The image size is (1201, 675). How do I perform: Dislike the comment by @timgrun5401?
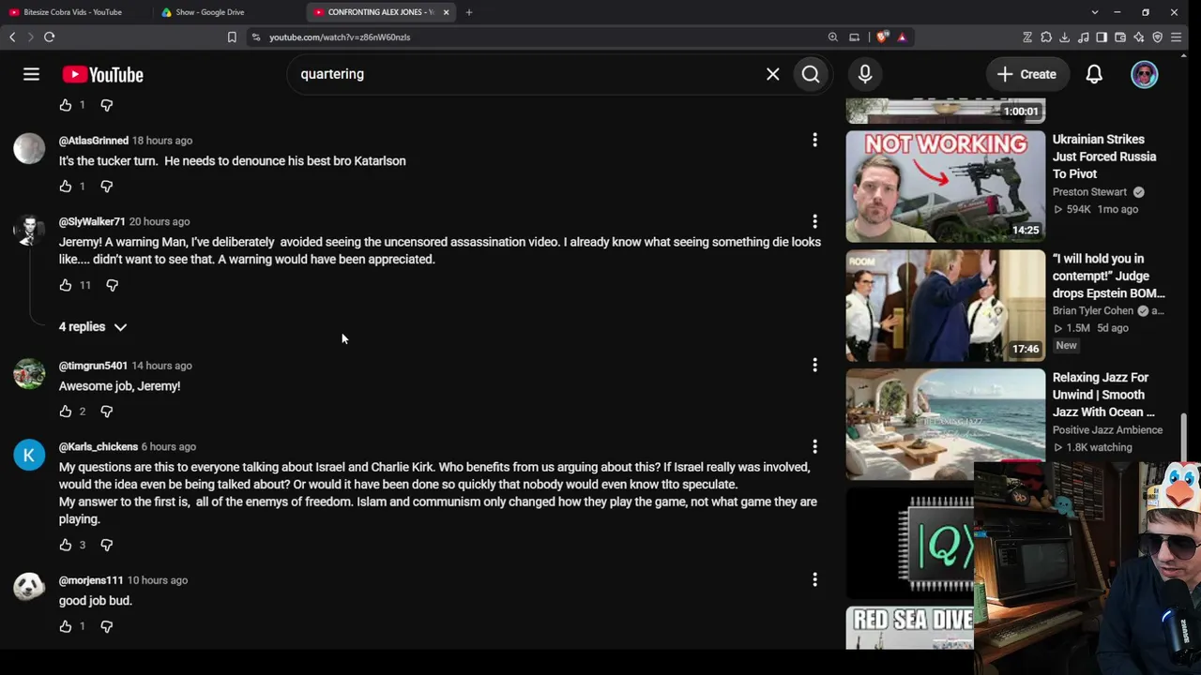[106, 412]
